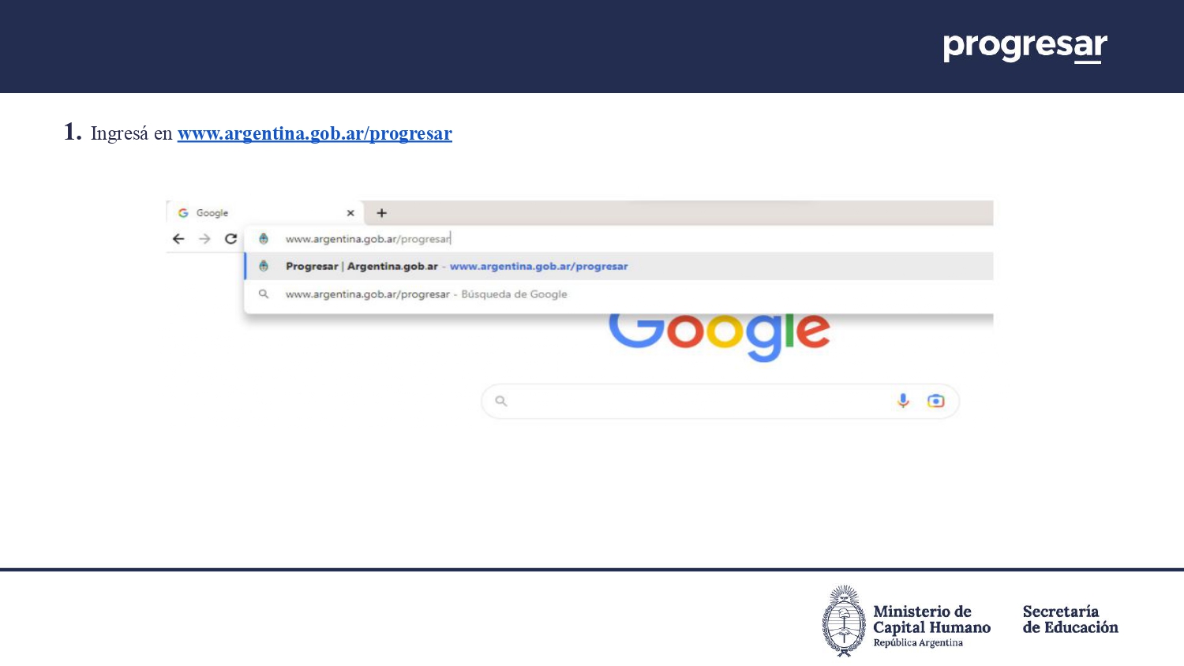Screen dimensions: 1184x666
Task: Start voice search with the microphone icon
Action: point(903,401)
